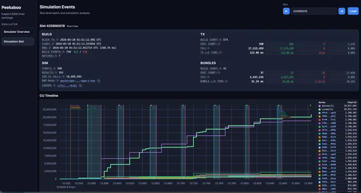The height and width of the screenshot is (193, 361).
Task: Click the Slot 420890019 heading
Action: (x=52, y=26)
